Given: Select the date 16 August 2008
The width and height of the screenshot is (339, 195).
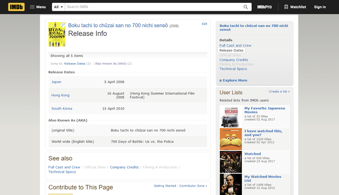Looking at the screenshot, I should [116, 95].
